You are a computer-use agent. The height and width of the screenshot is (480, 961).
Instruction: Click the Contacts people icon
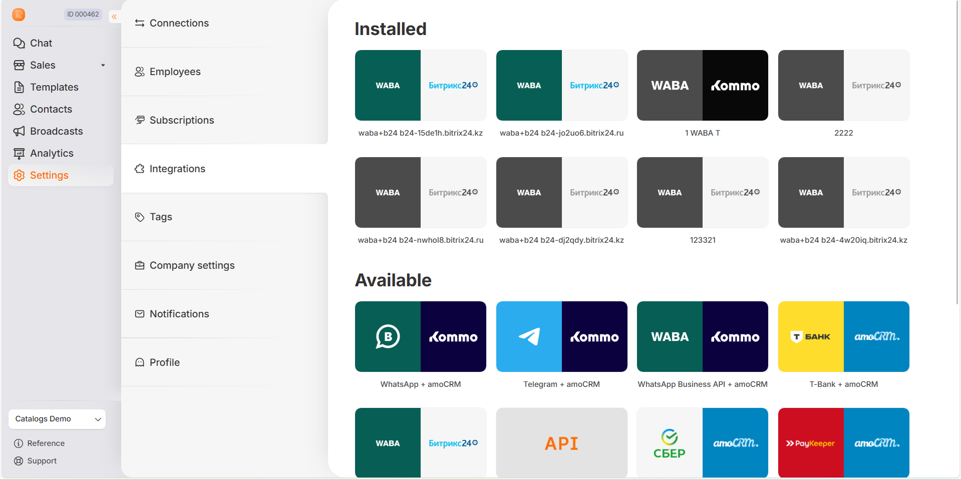point(19,109)
